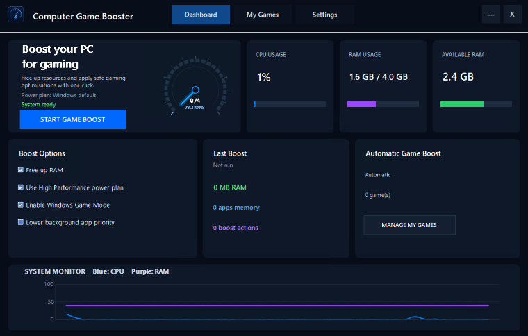Click the 0 boost actions text
Viewport: 528px width, 336px height.
[x=236, y=228]
